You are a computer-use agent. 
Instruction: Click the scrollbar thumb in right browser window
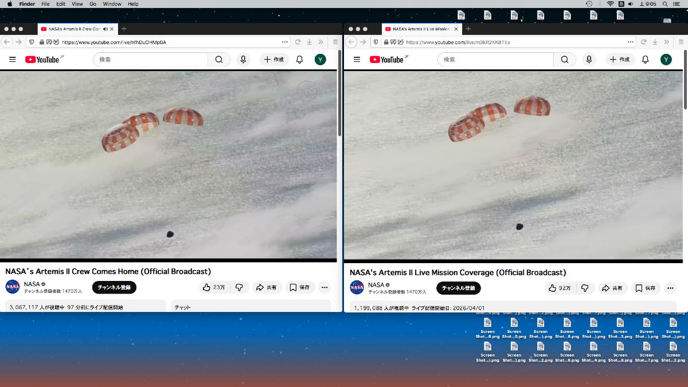click(x=685, y=79)
